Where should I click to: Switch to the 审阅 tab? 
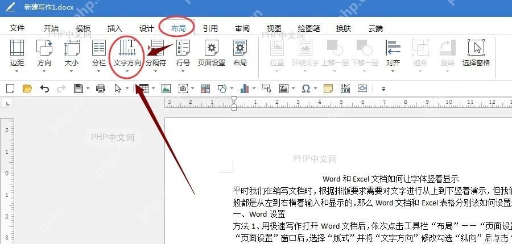242,28
